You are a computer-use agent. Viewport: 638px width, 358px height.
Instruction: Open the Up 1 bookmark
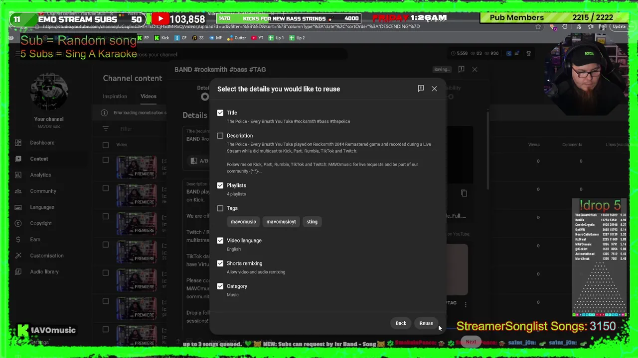click(276, 38)
